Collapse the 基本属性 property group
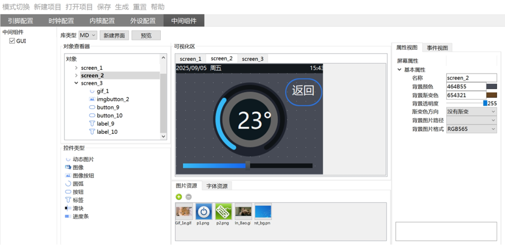The height and width of the screenshot is (245, 505). coord(399,70)
